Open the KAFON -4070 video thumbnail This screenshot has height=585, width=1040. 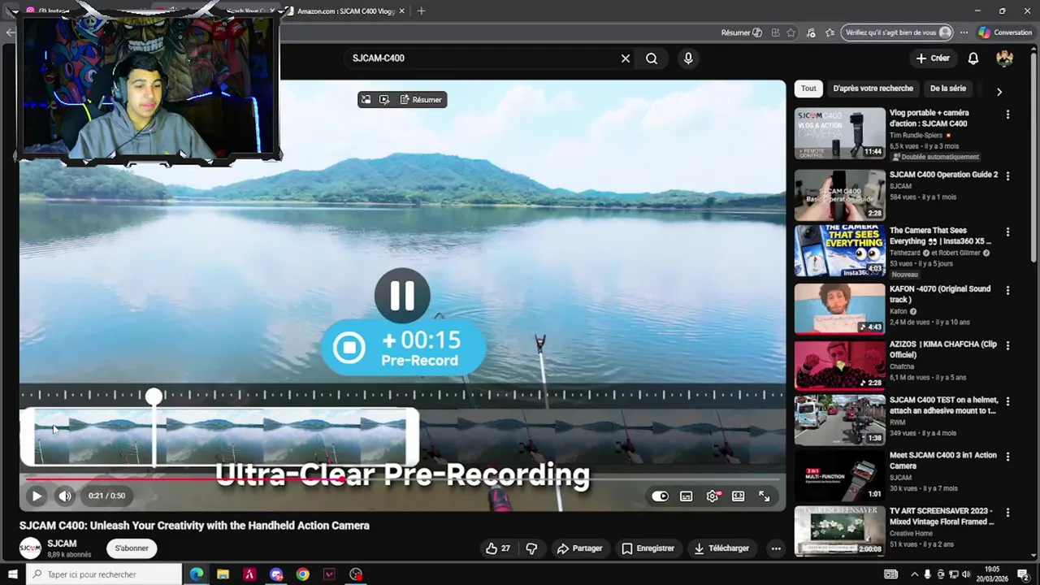point(839,308)
